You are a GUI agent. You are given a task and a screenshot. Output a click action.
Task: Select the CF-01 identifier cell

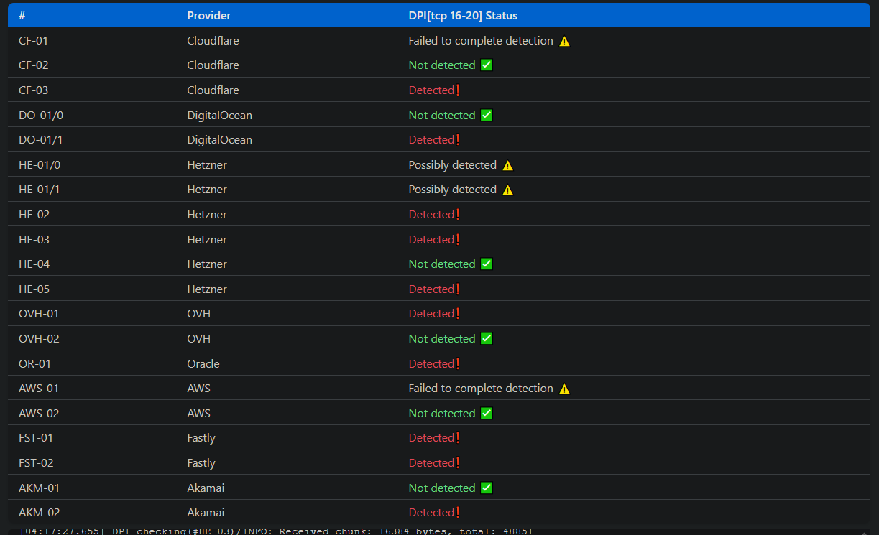33,41
